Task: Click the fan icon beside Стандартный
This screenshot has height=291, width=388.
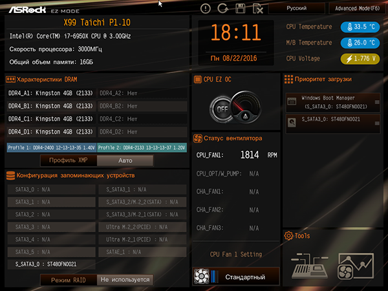Action: tap(201, 276)
